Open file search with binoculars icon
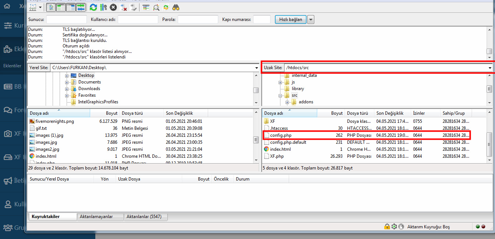495x239 pixels. click(x=176, y=7)
